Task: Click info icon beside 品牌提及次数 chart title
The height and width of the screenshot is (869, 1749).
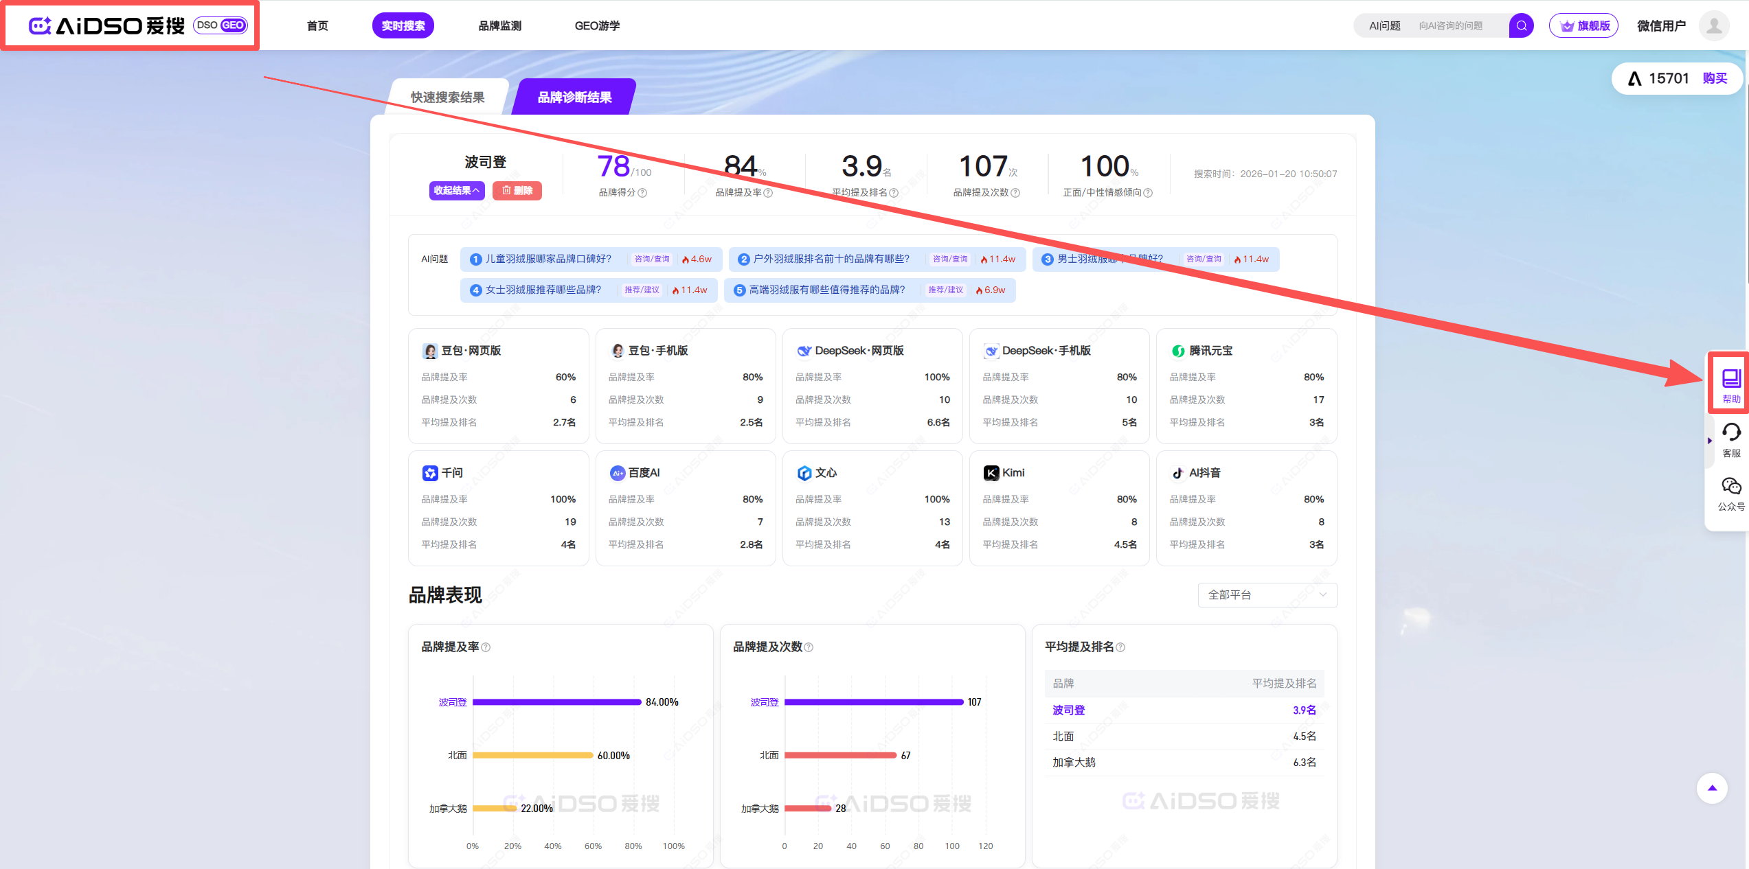Action: click(809, 647)
